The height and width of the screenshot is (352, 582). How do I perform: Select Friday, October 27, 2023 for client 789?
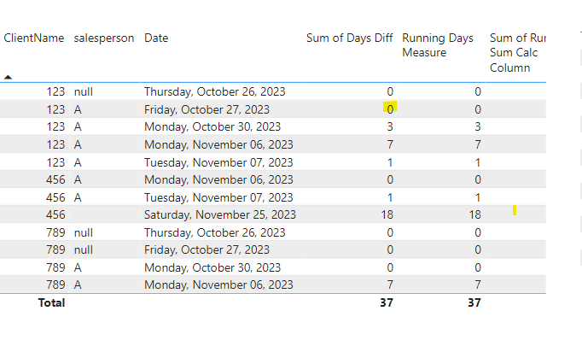tap(207, 249)
